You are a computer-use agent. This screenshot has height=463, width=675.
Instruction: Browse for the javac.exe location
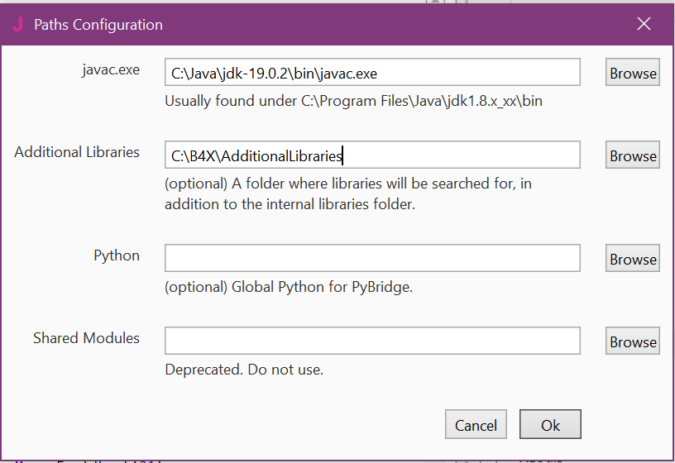[x=633, y=73]
